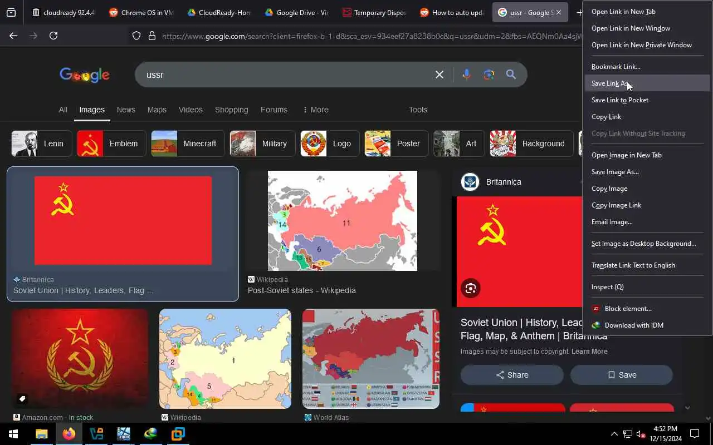Select Block element from context menu

647,309
